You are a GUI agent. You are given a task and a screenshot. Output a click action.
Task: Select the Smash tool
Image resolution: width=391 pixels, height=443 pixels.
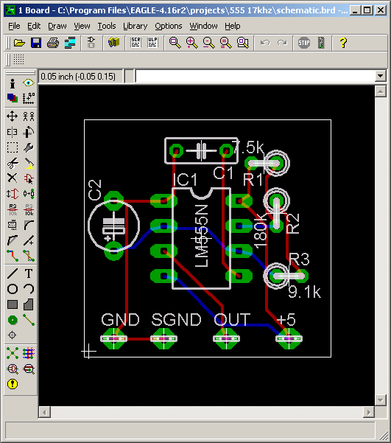point(13,225)
